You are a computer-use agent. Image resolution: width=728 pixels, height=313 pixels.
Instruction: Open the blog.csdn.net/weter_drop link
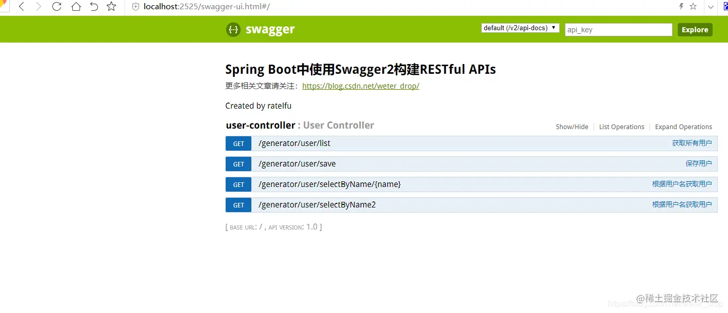tap(361, 86)
